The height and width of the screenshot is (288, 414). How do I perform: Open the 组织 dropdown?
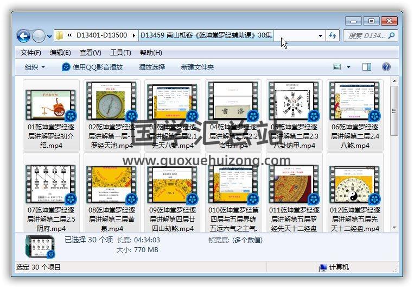pos(35,67)
